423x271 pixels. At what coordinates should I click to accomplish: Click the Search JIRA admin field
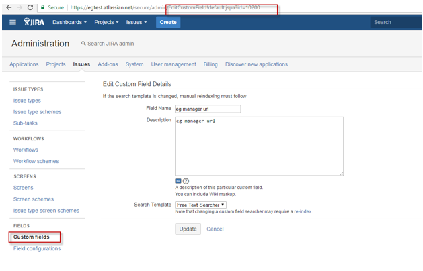coord(110,44)
